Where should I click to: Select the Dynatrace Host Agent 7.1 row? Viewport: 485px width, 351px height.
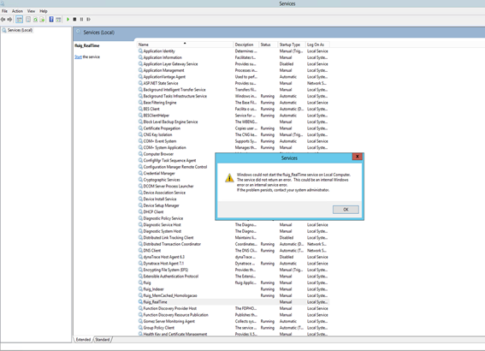[234, 264]
